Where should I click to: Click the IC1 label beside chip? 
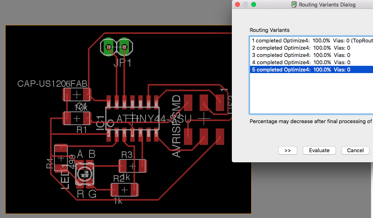pos(100,123)
